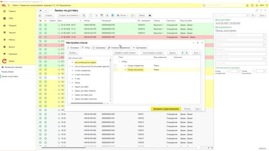The image size is (269, 151).
Task: Open the Delans section in the sidebar
Action: click(11, 61)
